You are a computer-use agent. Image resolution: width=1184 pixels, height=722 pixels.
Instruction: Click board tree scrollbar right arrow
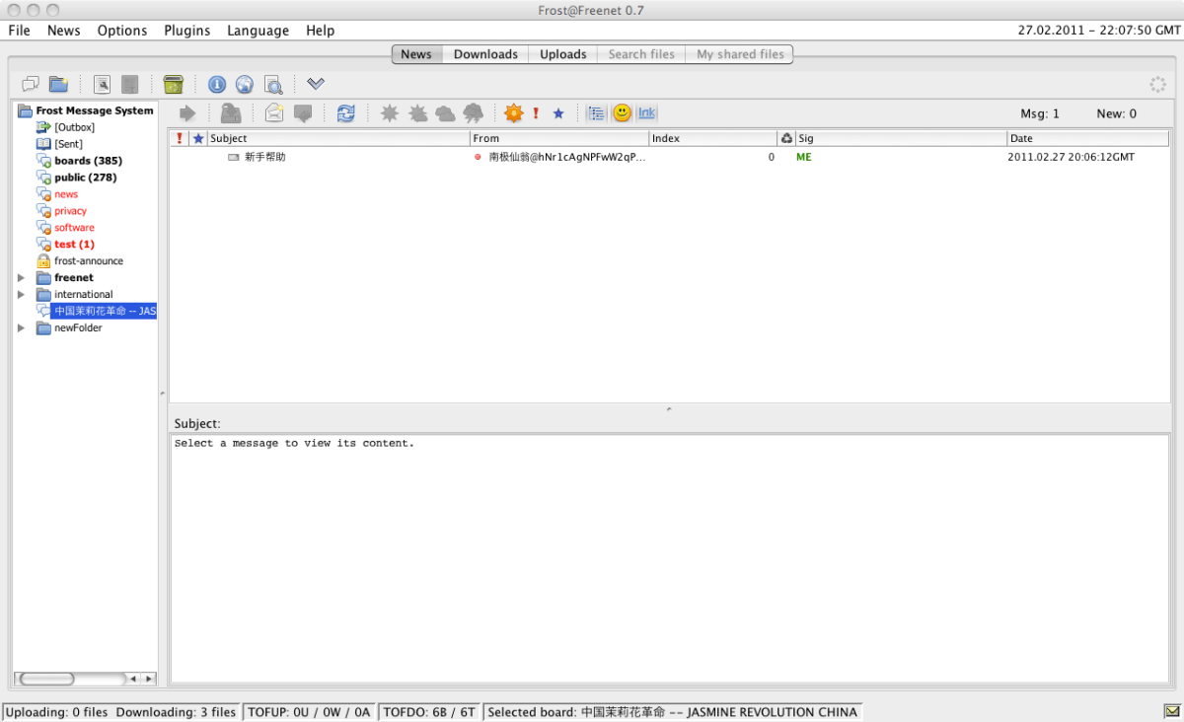tap(149, 679)
